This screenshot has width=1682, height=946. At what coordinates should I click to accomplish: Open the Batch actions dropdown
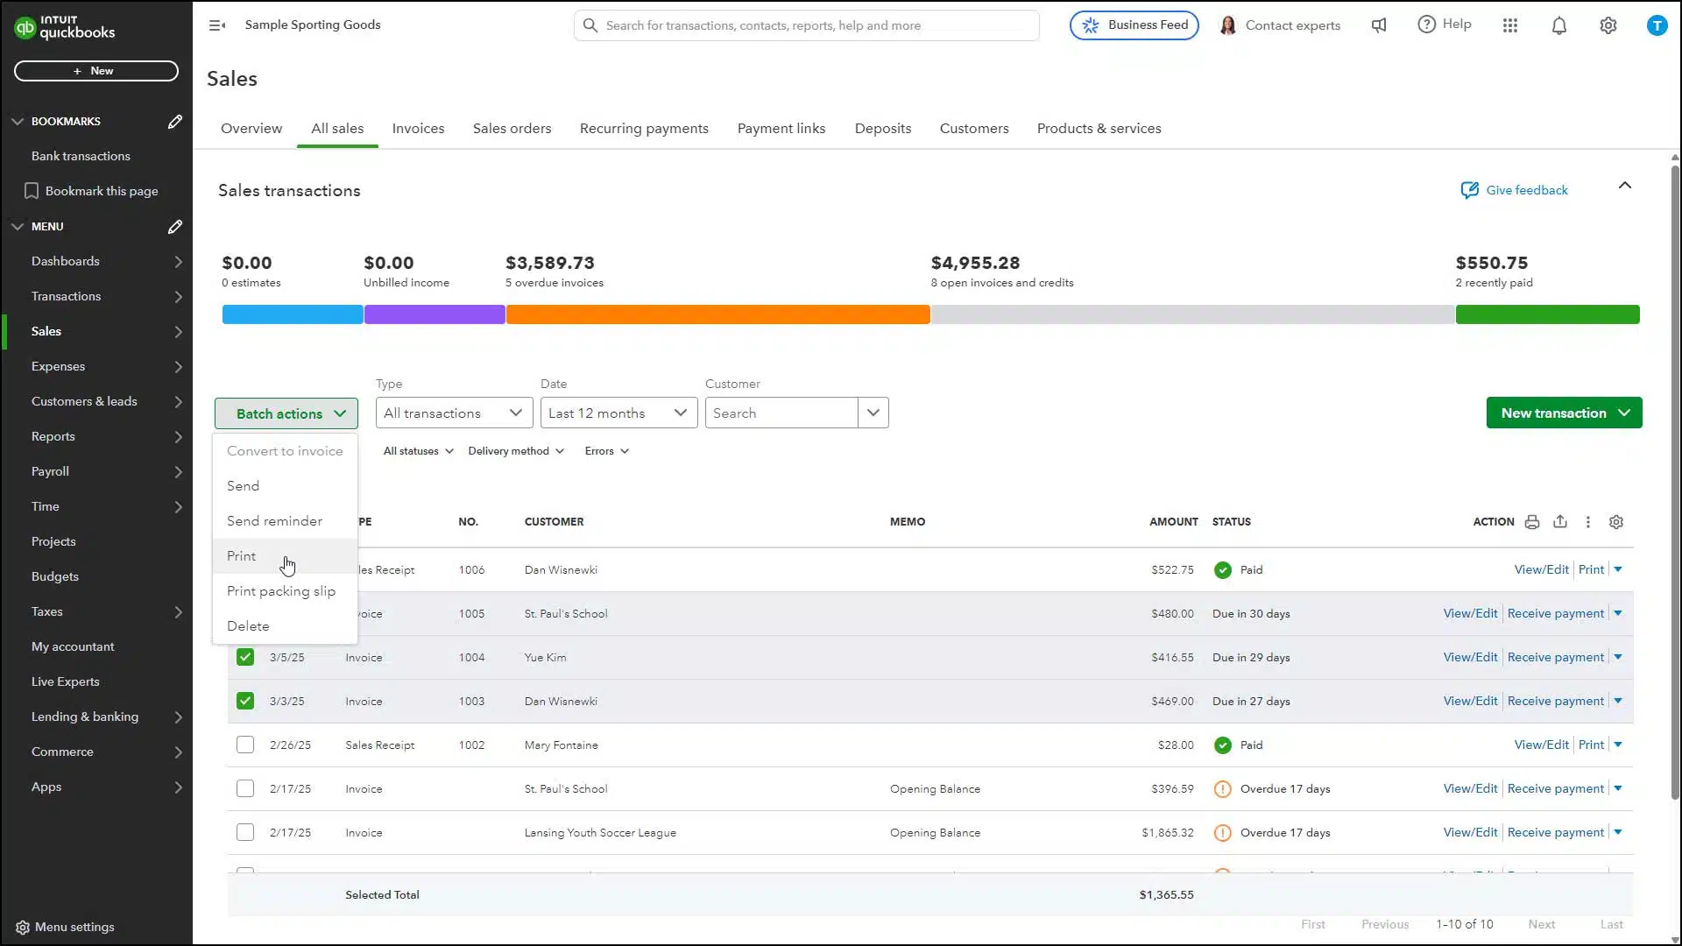click(286, 413)
